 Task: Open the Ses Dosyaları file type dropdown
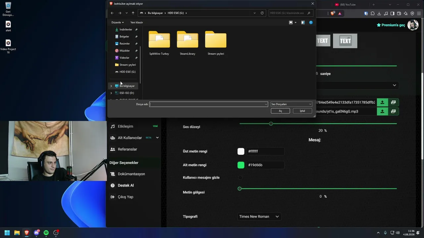pyautogui.click(x=291, y=104)
